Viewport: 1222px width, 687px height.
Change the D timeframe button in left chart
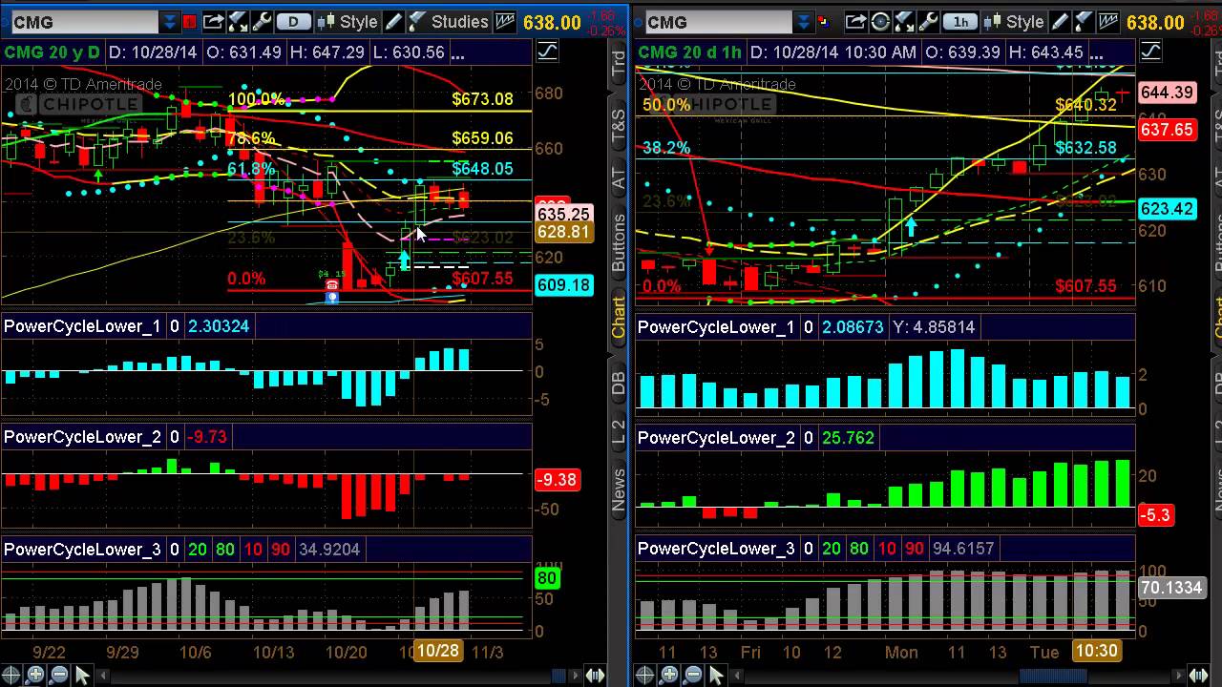(293, 21)
